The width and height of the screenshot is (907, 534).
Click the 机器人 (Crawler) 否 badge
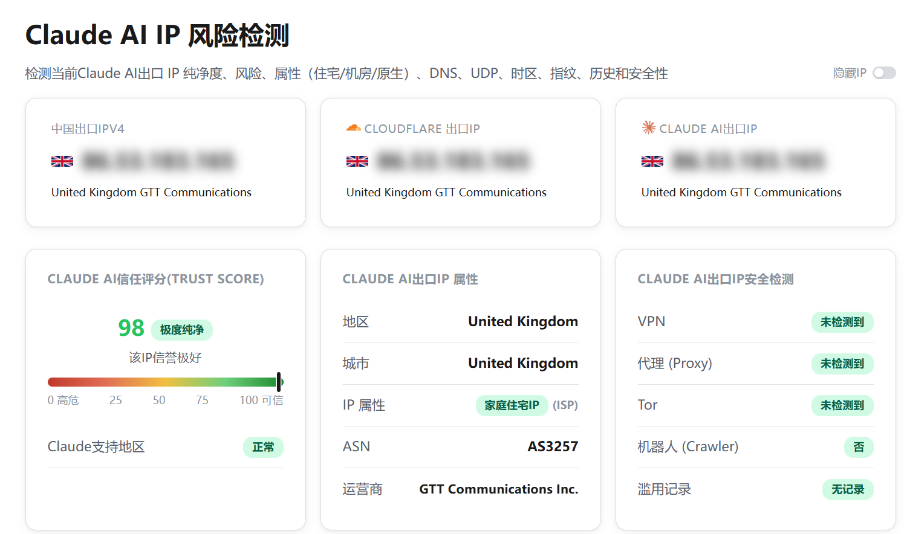(x=859, y=447)
